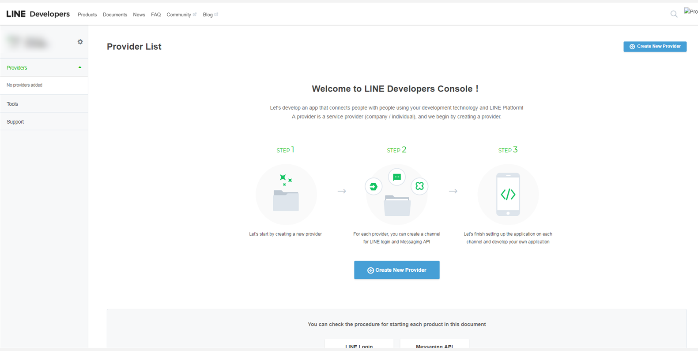
Task: Click 'Welcome to LINE Developers Console !' heading
Action: (x=395, y=89)
